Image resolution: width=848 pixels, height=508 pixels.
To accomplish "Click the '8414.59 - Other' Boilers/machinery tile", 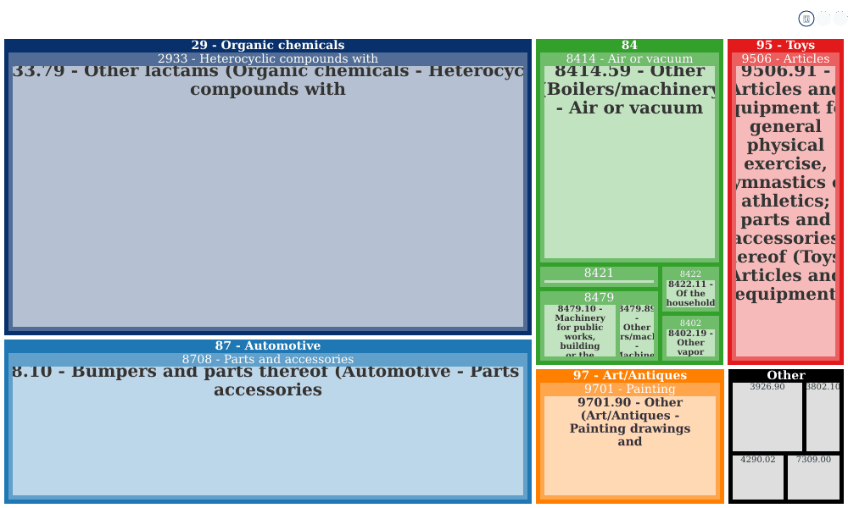I will click(x=629, y=163).
